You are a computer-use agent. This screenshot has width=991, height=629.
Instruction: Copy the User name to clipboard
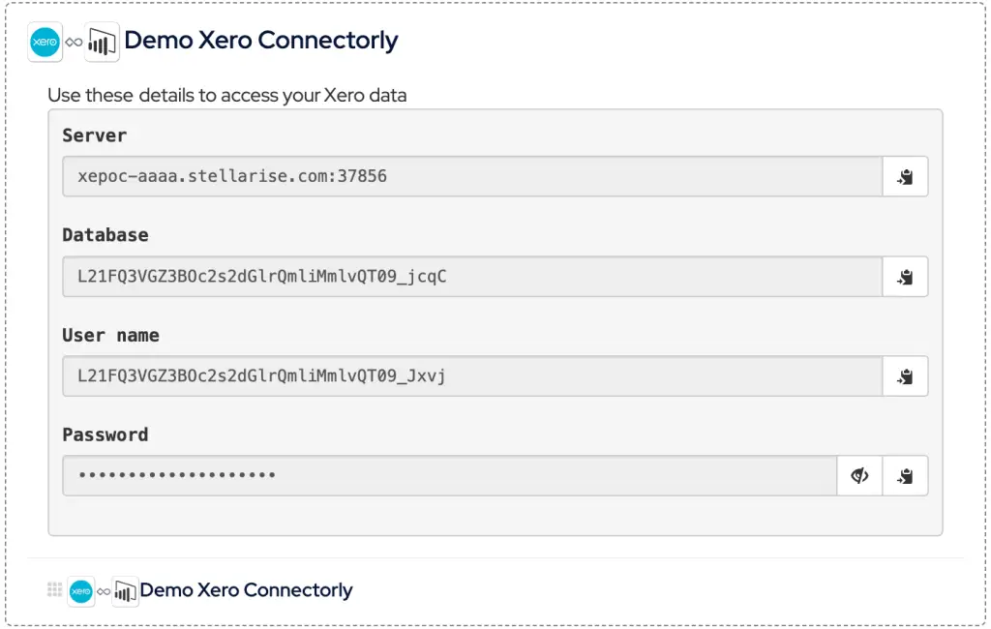tap(905, 376)
